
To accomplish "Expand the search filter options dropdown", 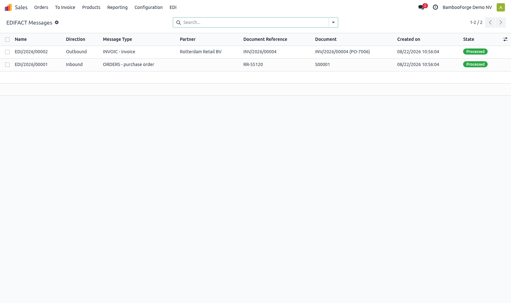I will [x=333, y=22].
